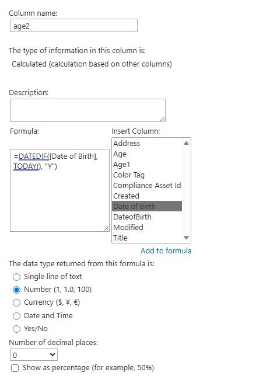Choose Currency as the returned data type
The image size is (277, 383).
pos(16,303)
